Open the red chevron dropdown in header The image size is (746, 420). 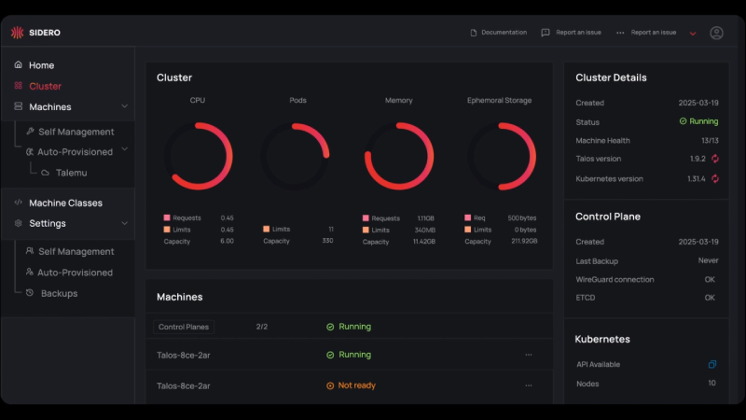[x=693, y=34]
